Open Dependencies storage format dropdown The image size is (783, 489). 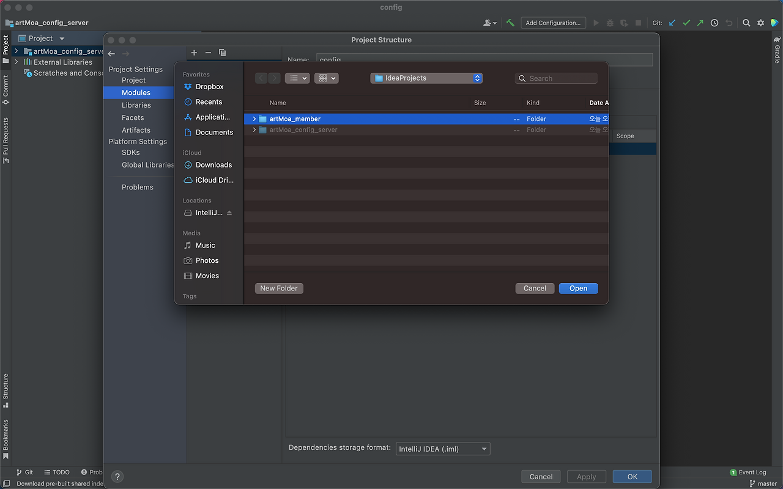click(443, 449)
